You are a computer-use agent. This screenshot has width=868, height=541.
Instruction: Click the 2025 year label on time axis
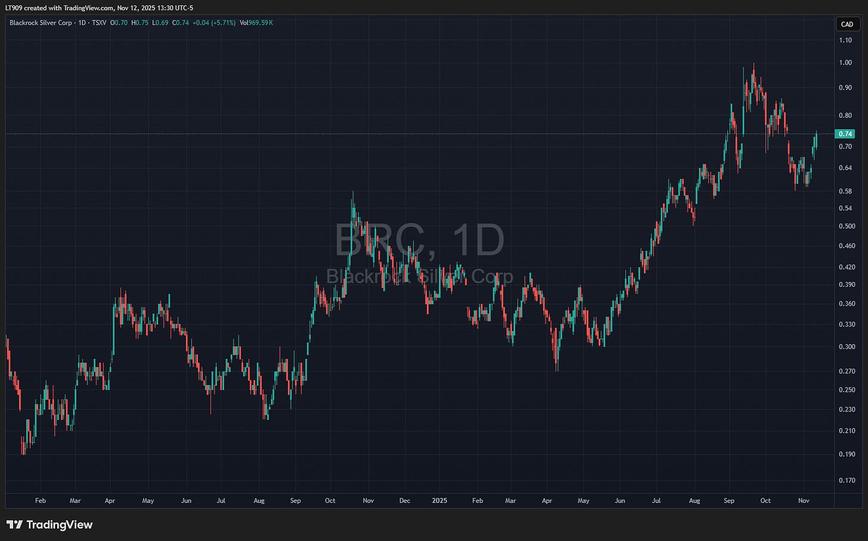(439, 501)
